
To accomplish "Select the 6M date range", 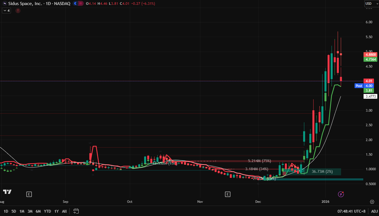I will 38,211.
